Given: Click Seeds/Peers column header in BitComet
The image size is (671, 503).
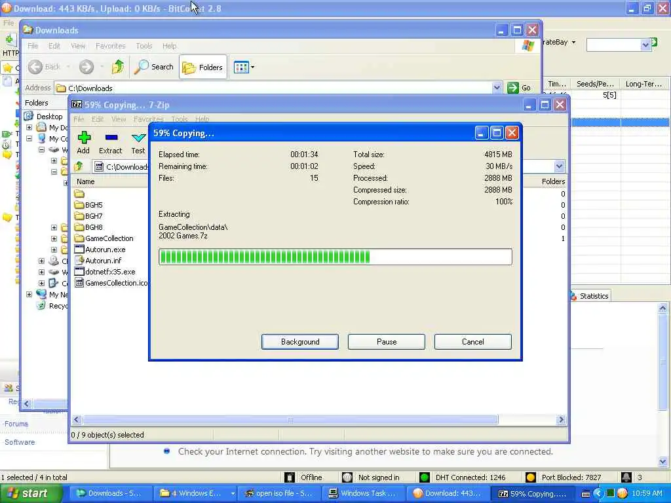Looking at the screenshot, I should tap(595, 84).
